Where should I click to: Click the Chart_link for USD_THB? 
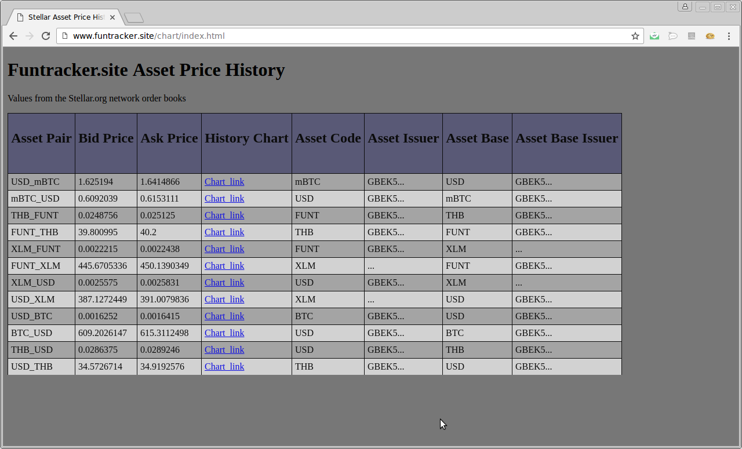[x=224, y=367]
